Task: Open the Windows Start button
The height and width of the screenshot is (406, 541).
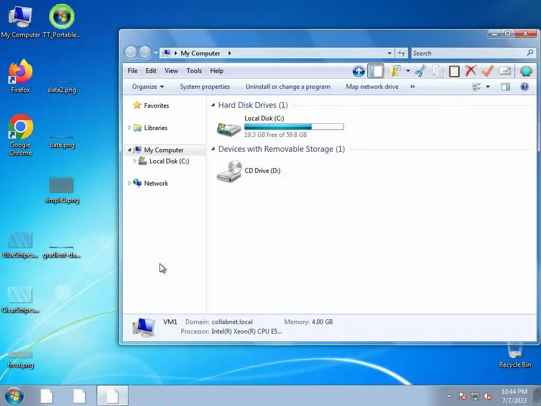Action: point(14,395)
